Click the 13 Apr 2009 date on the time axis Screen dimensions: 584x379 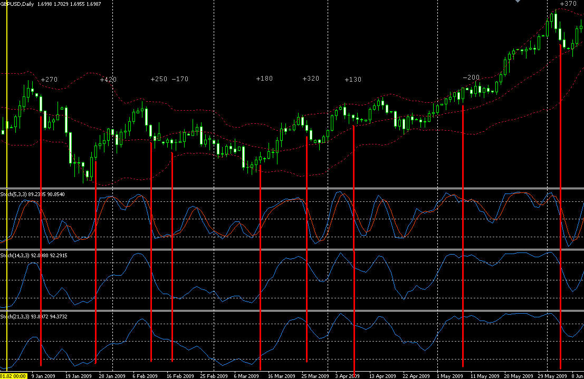coord(382,376)
